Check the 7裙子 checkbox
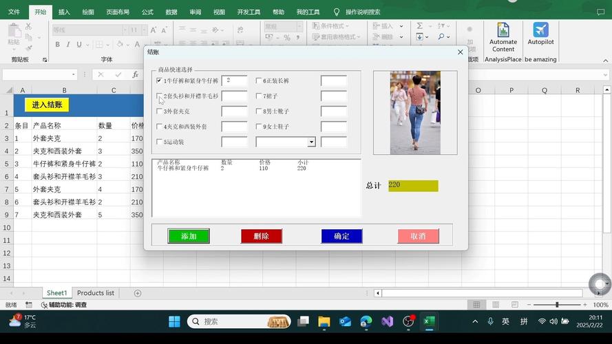 click(x=258, y=96)
